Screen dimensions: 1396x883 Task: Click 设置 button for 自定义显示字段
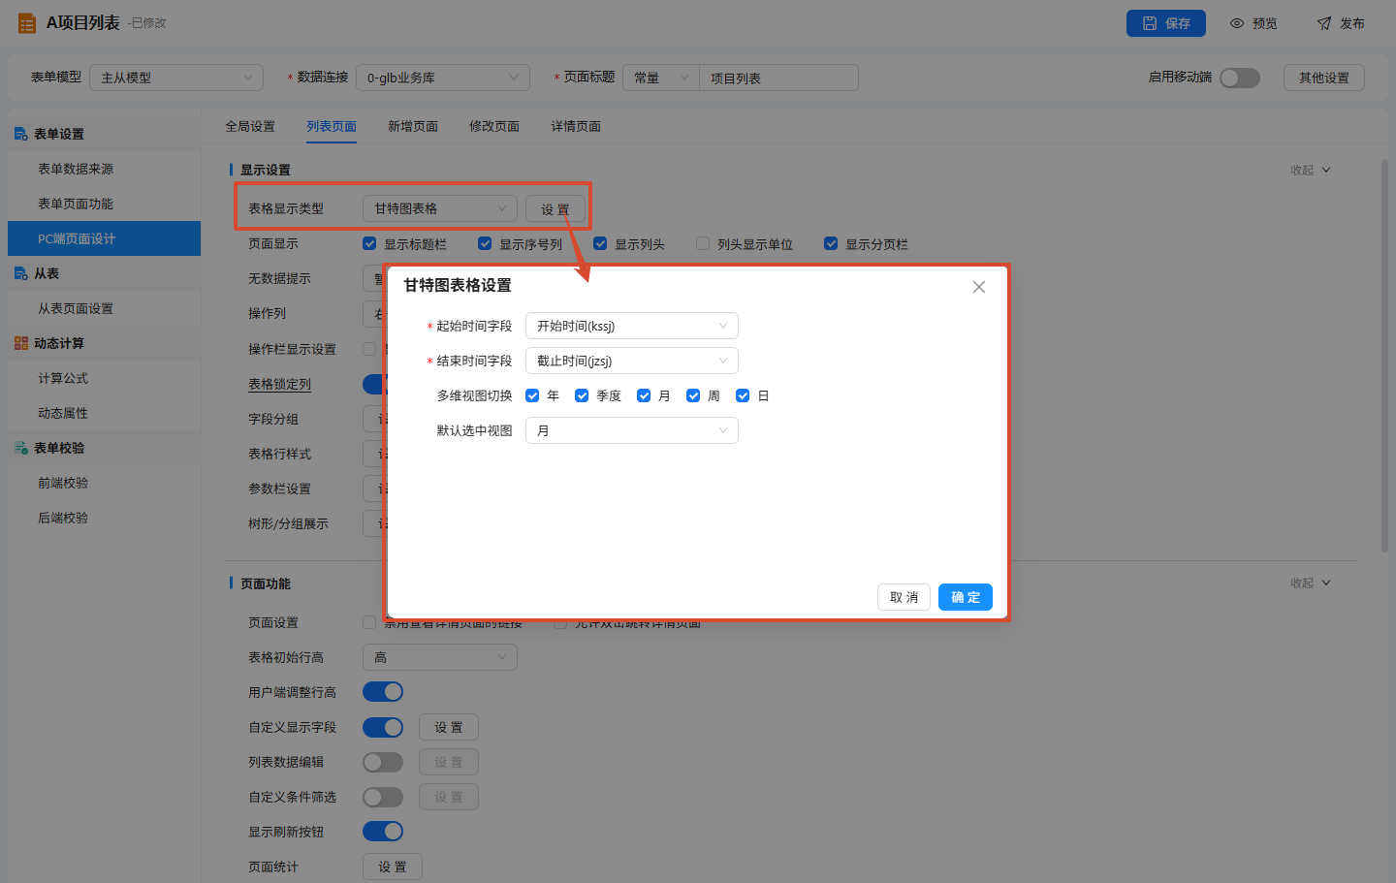[449, 727]
